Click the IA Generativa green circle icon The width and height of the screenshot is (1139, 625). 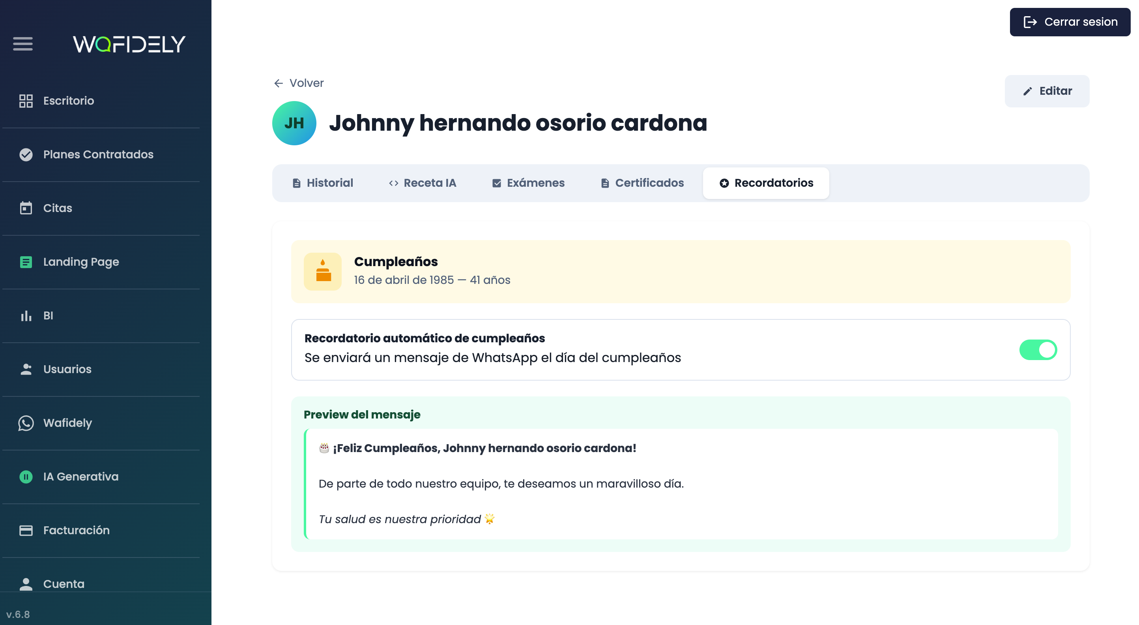[x=26, y=477]
